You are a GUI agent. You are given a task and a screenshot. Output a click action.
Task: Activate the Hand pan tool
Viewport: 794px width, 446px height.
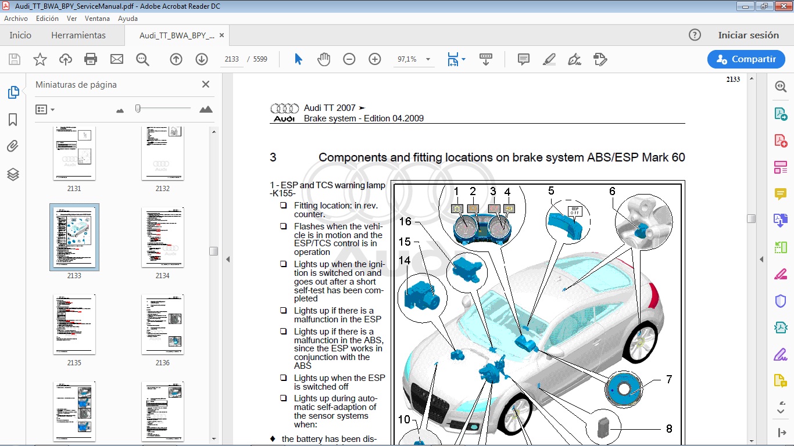[x=324, y=59]
